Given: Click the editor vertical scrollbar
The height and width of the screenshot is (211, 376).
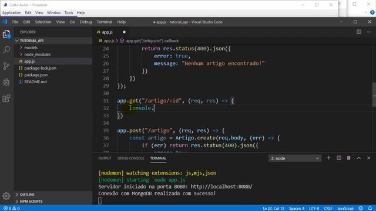Looking at the screenshot, I should coord(374,94).
